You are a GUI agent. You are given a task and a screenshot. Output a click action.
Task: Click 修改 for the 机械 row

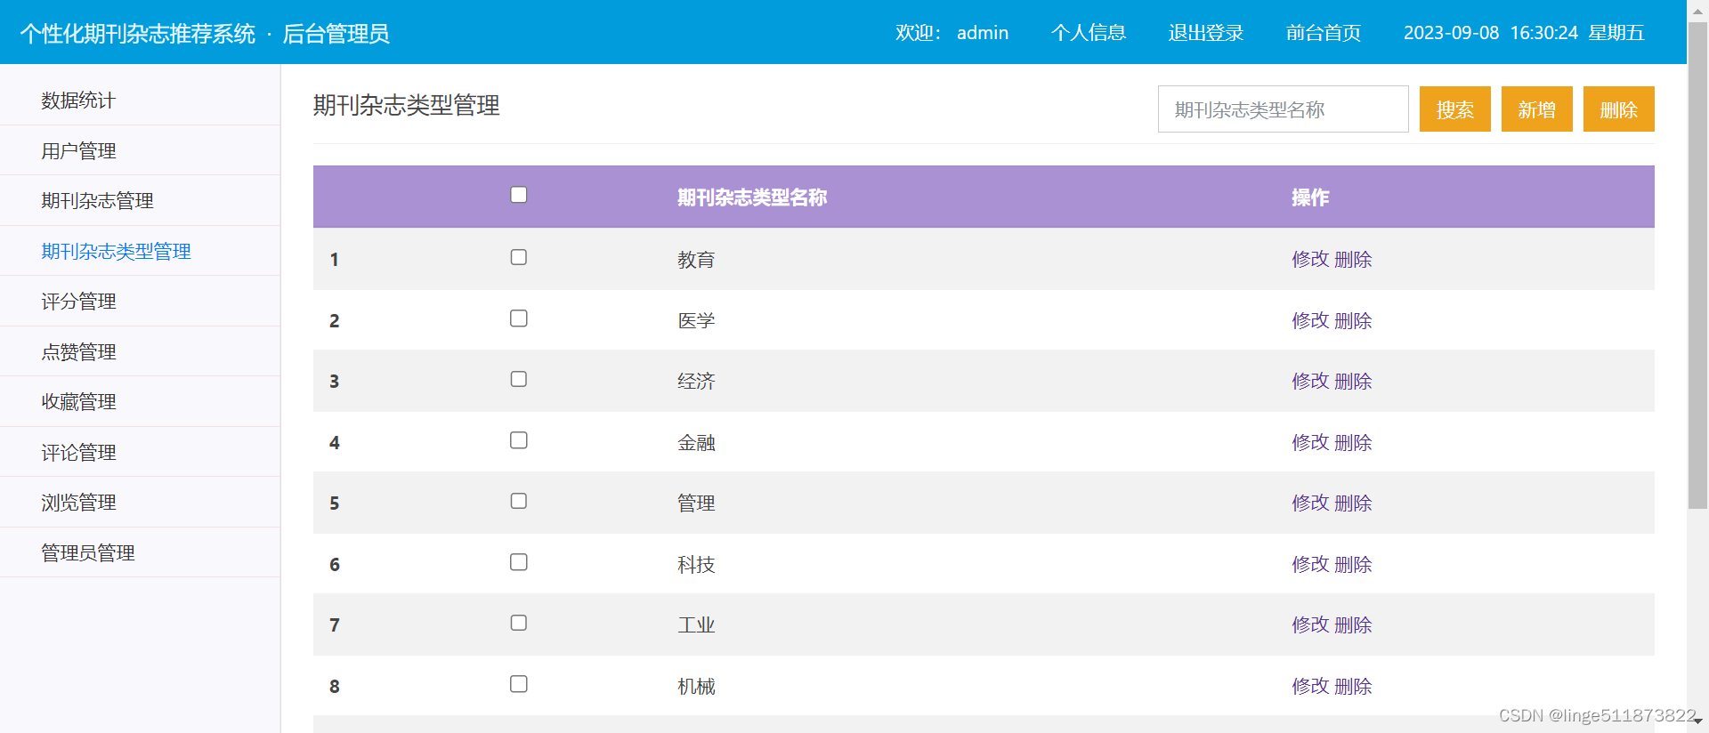click(x=1310, y=686)
